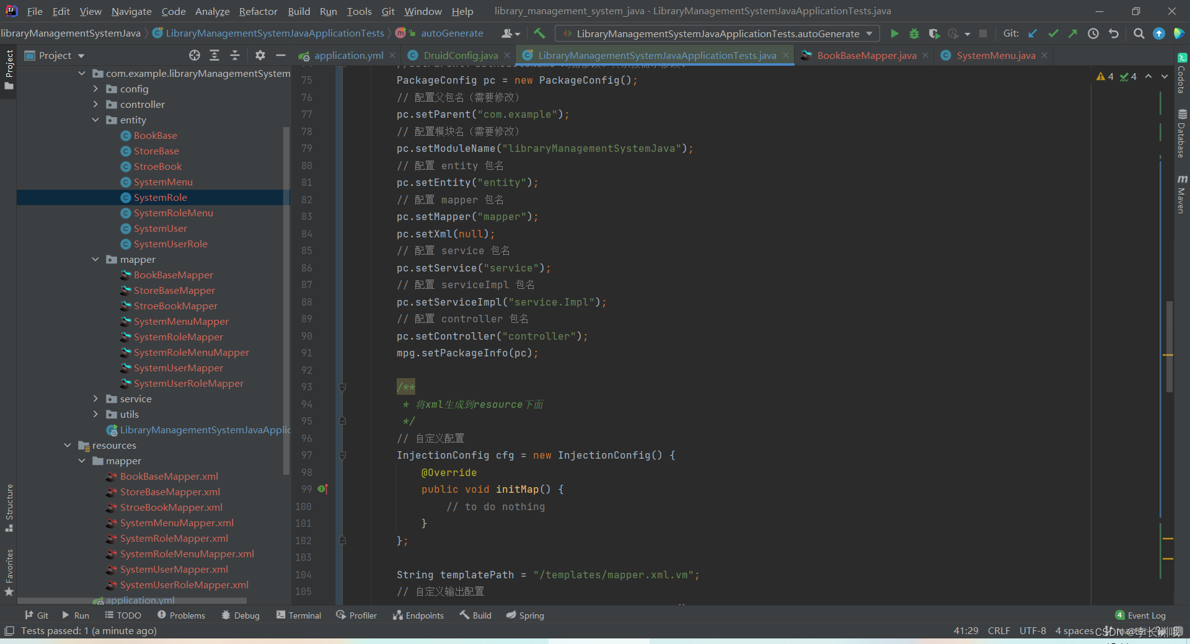This screenshot has width=1190, height=644.
Task: Toggle the Maven tool window
Action: [x=1182, y=194]
